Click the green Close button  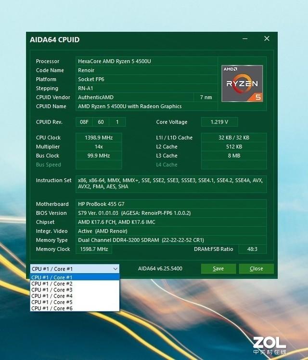[256, 269]
